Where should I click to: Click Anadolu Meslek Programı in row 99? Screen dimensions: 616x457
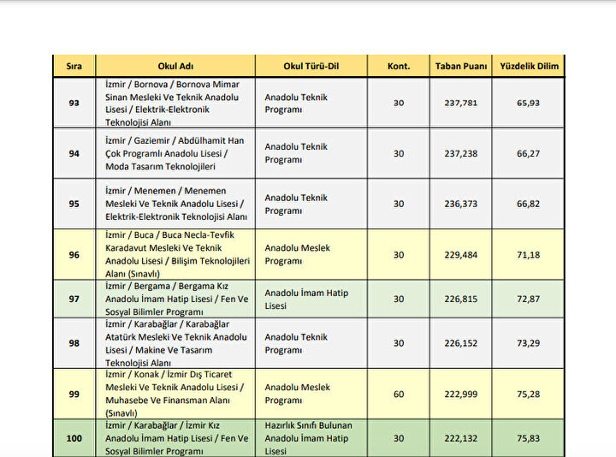298,394
